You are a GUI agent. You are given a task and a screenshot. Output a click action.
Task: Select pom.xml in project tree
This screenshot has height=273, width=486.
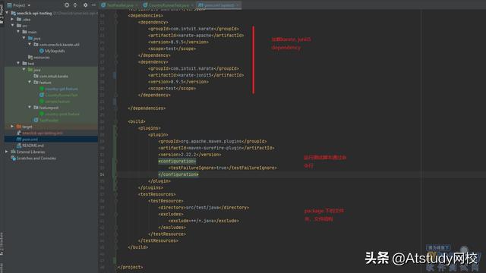pos(27,140)
